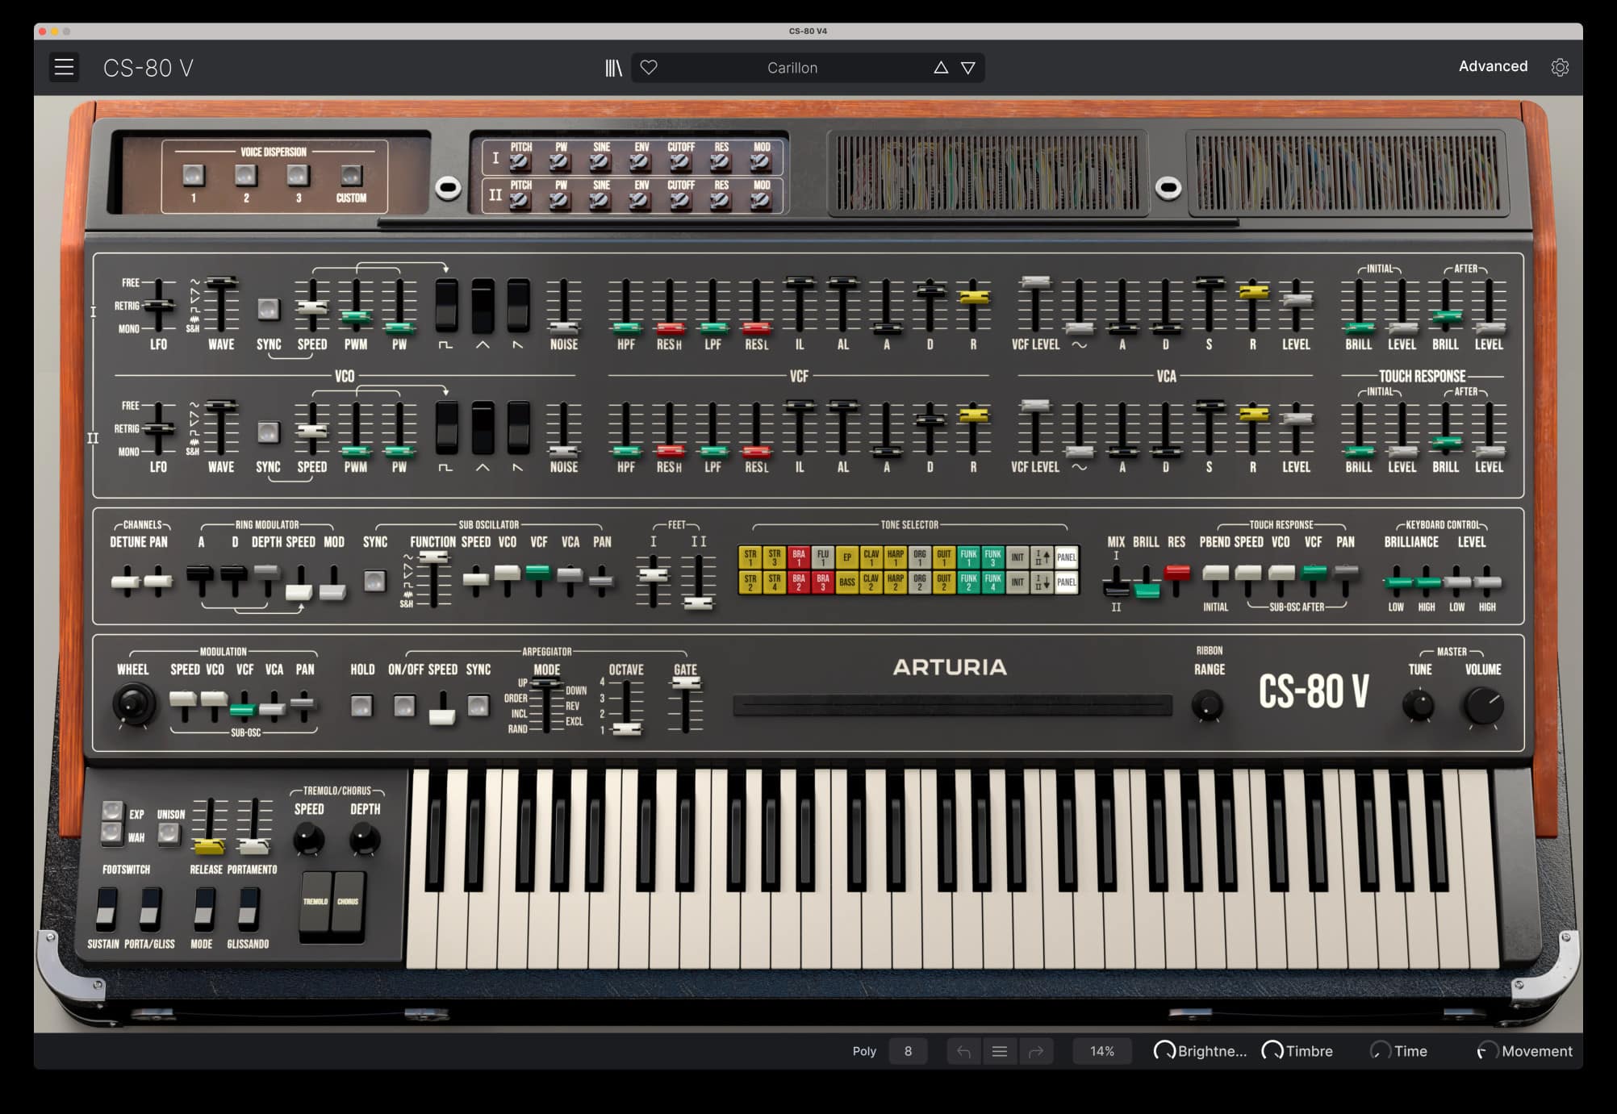The height and width of the screenshot is (1114, 1617).
Task: Toggle the VCO I LFO Sync button
Action: pyautogui.click(x=268, y=309)
